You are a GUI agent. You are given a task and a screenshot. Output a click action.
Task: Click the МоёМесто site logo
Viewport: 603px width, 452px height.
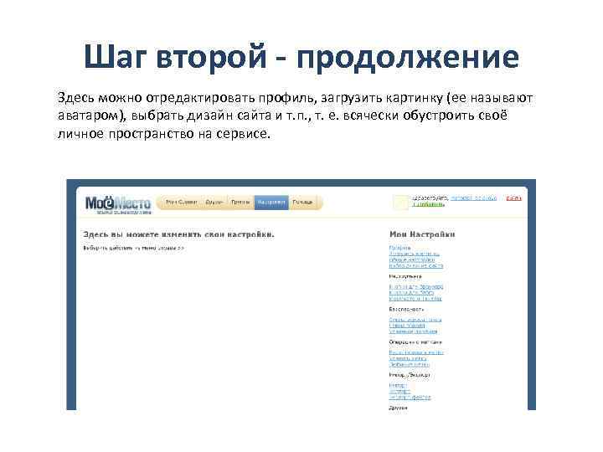pyautogui.click(x=118, y=205)
